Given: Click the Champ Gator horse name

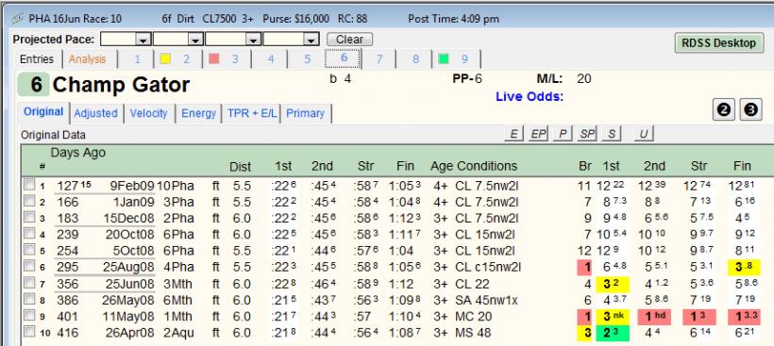Looking at the screenshot, I should [x=121, y=85].
